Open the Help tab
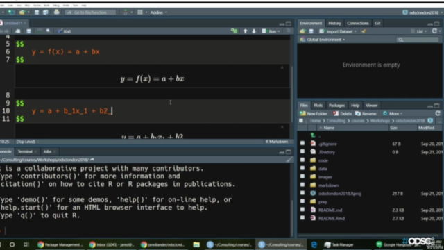444x250 pixels. tap(355, 106)
